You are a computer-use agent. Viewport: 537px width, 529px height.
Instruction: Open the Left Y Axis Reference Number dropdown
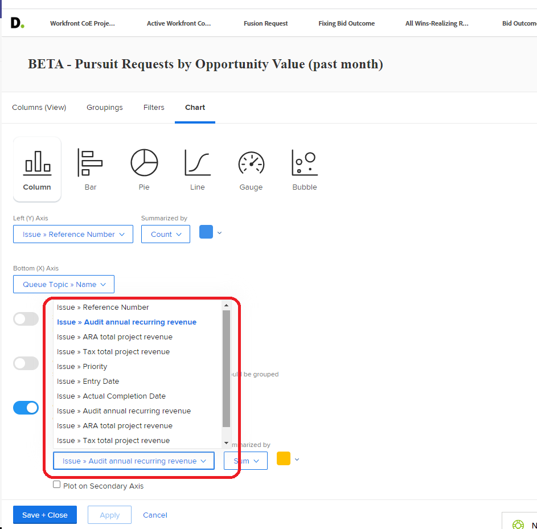tap(73, 234)
